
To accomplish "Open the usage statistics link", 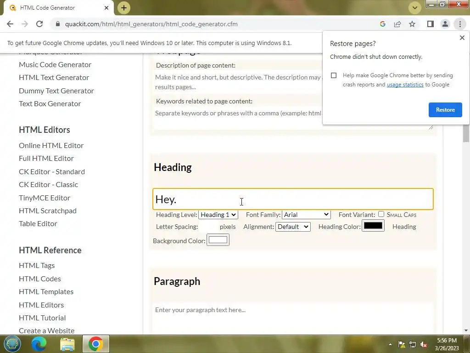I will pyautogui.click(x=405, y=85).
